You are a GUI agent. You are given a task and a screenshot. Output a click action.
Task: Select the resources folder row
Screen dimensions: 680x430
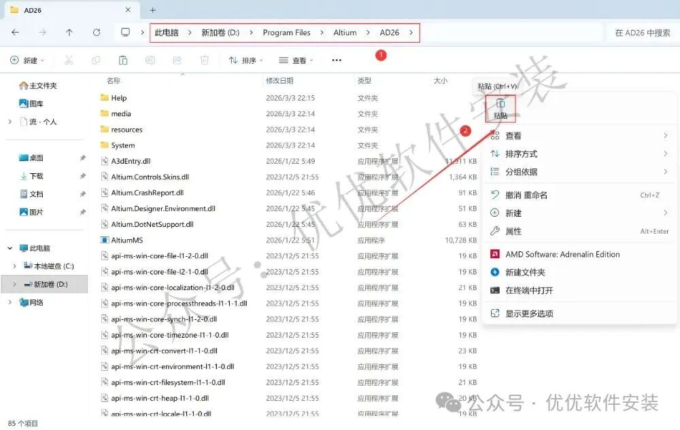(x=288, y=130)
